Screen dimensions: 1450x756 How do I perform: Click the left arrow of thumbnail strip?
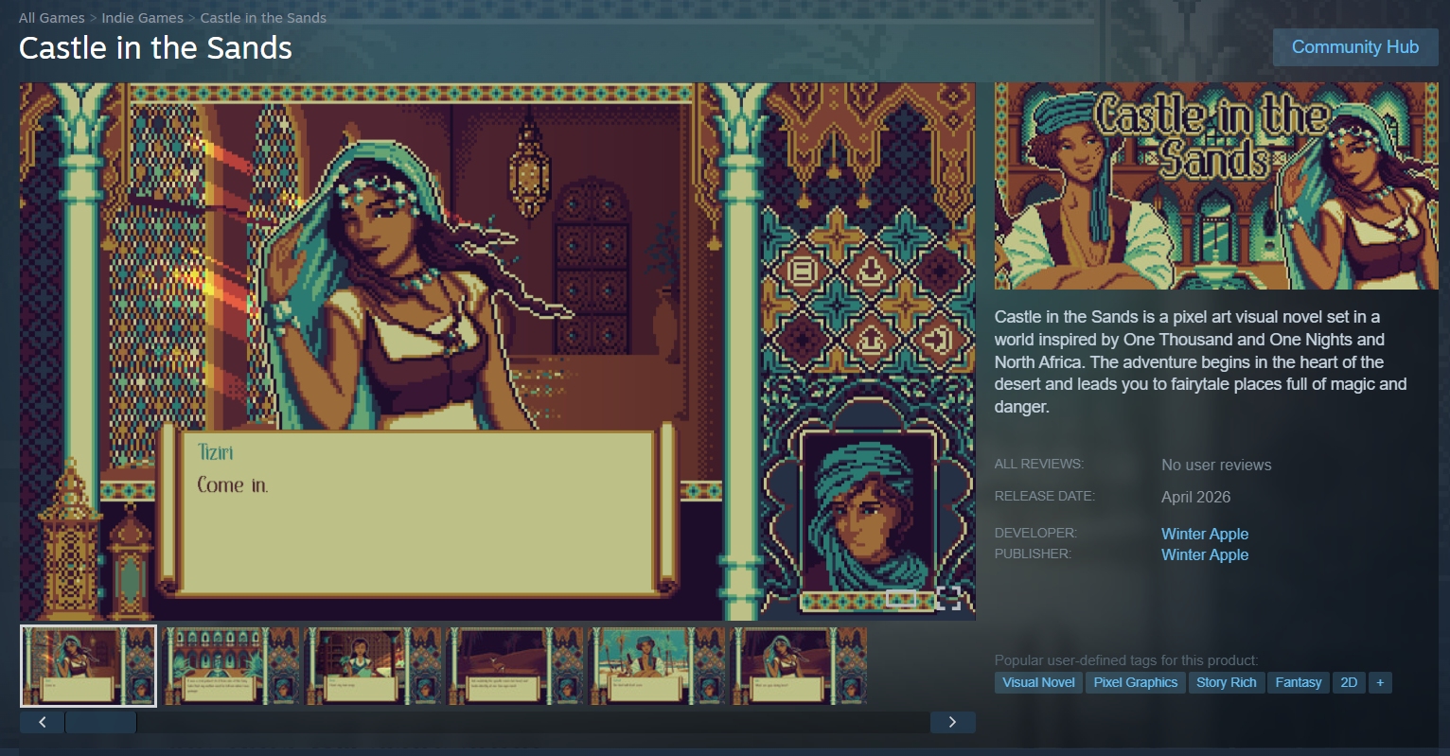pos(43,722)
